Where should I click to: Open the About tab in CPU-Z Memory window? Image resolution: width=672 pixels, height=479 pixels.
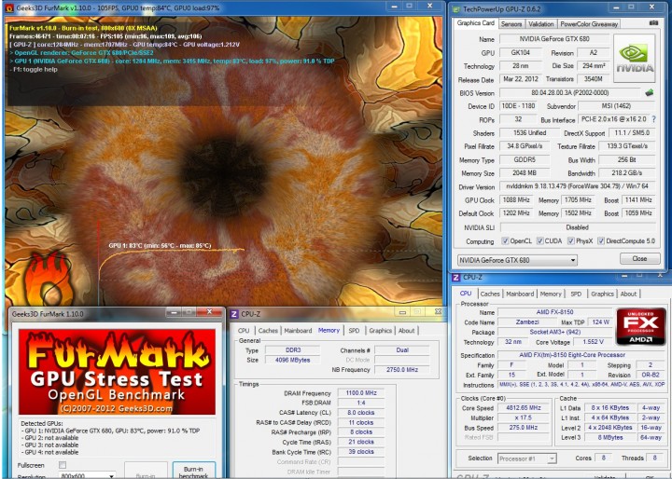click(x=406, y=331)
